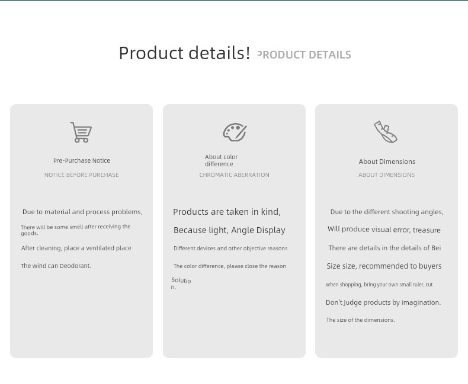Click "Size size, recommended to buyers" text
The width and height of the screenshot is (468, 384).
(384, 266)
